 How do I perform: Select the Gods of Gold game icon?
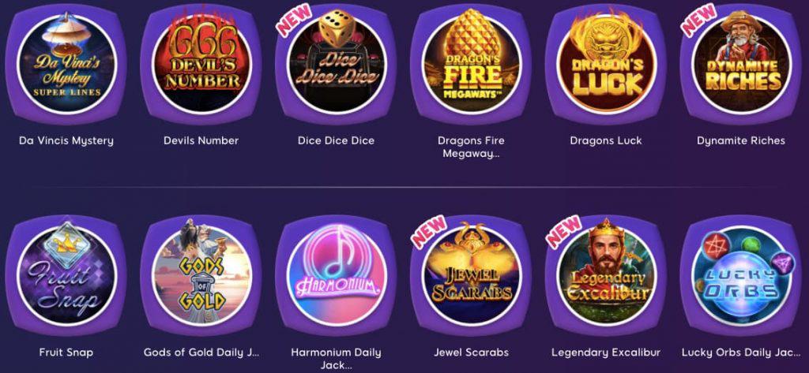[x=201, y=276]
